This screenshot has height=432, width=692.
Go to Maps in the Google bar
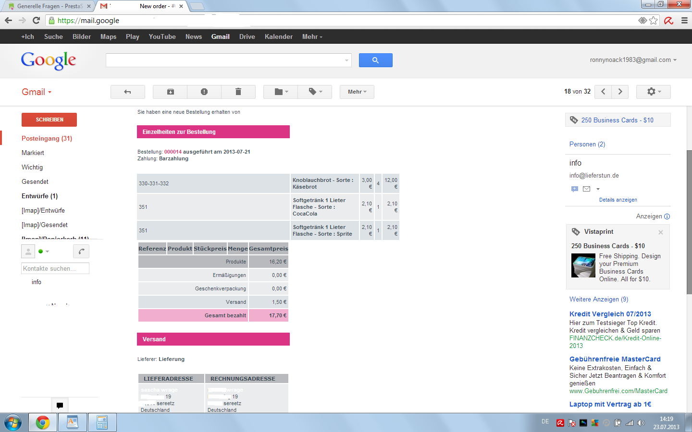109,36
